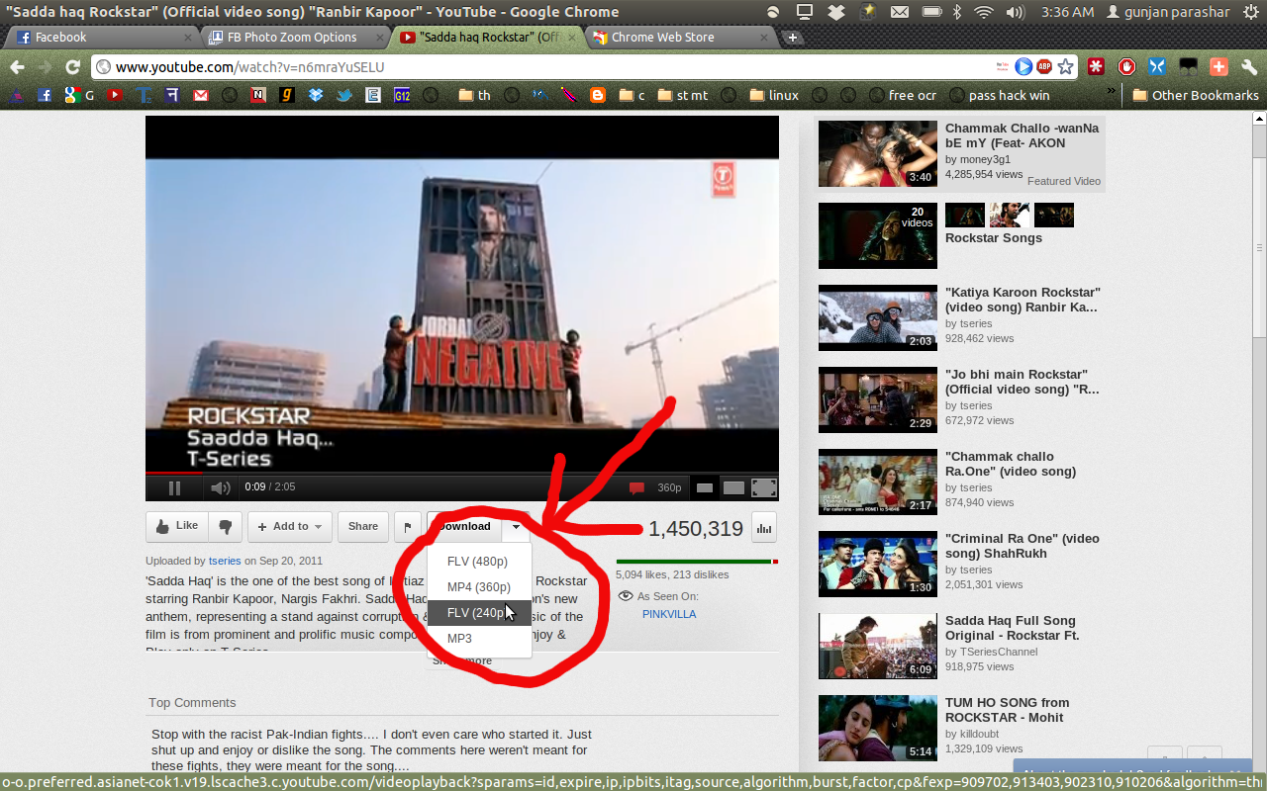Expand the Other Bookmarks folder

click(x=1196, y=96)
